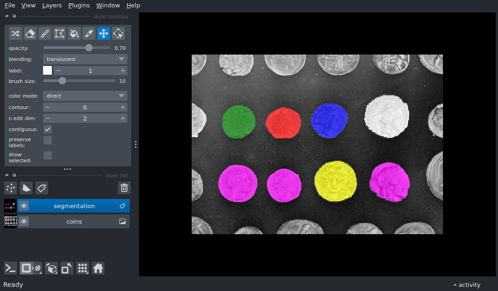Click the Ready status text

click(13, 285)
